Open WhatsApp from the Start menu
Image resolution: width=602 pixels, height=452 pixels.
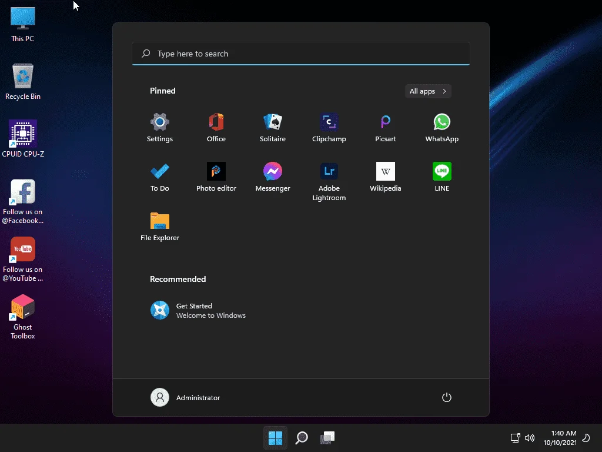(442, 128)
